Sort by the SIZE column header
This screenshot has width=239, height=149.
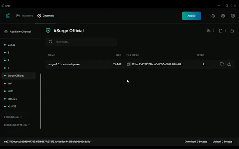coord(118,55)
